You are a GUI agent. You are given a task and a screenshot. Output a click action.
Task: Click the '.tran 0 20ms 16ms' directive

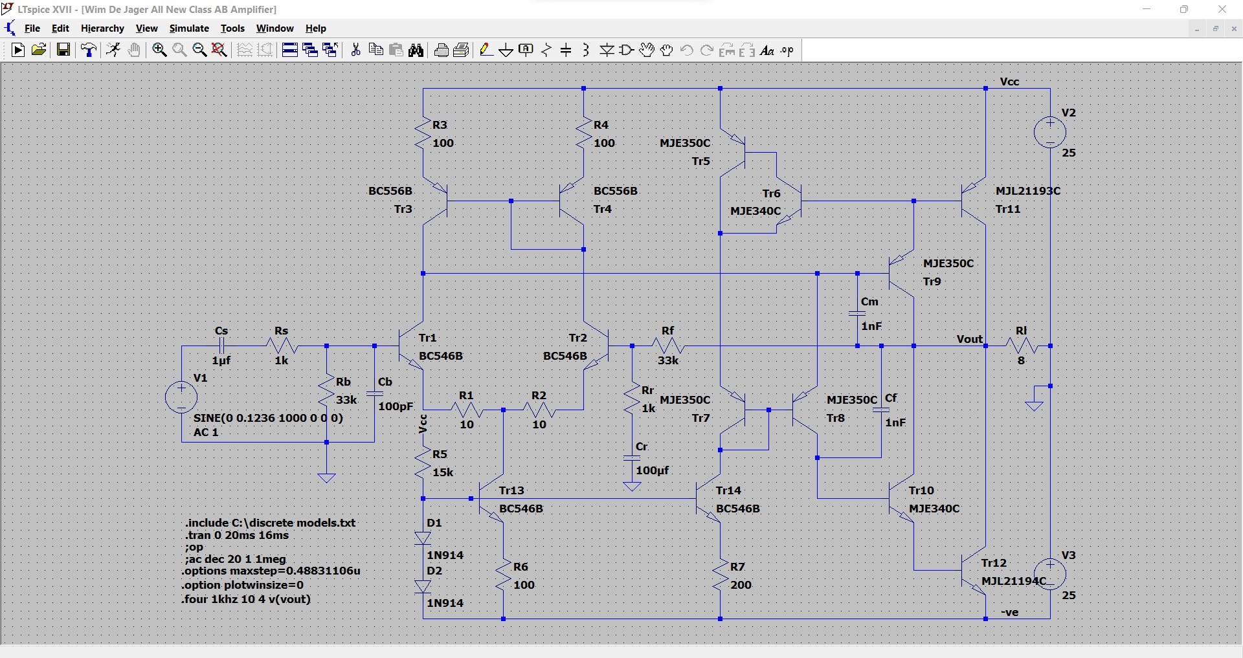tap(237, 535)
